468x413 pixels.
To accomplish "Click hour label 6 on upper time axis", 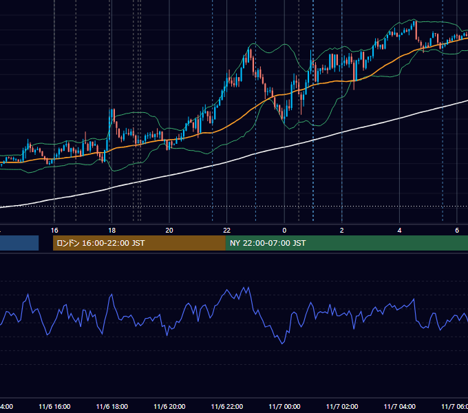I will point(457,231).
